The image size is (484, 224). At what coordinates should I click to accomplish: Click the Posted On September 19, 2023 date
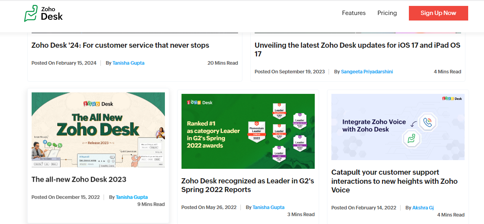pos(290,72)
